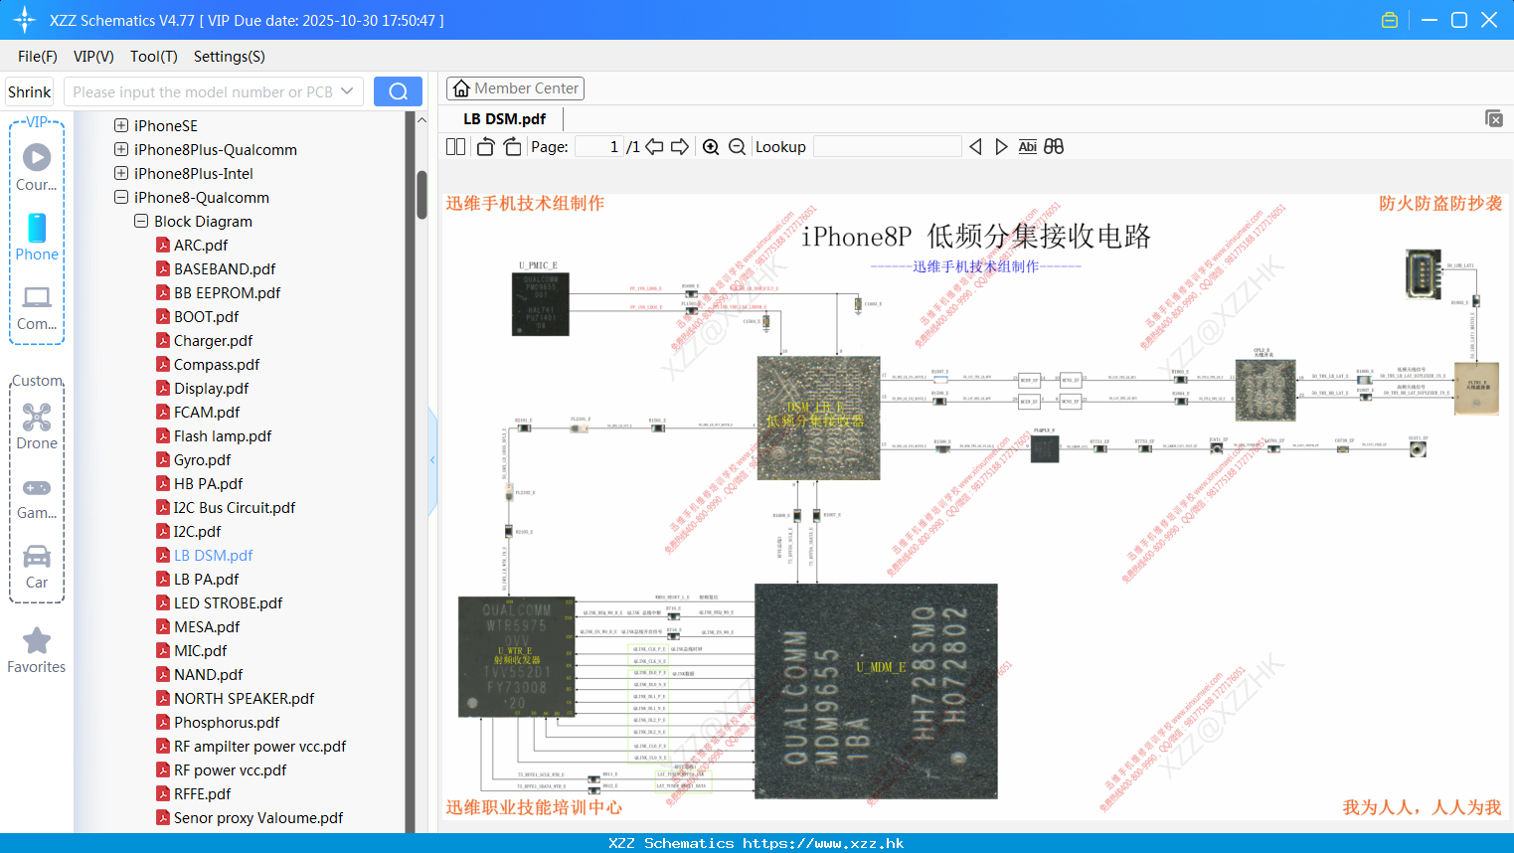Image resolution: width=1514 pixels, height=853 pixels.
Task: Expand the iPhone8Plus-Qualcomm node
Action: (x=121, y=149)
